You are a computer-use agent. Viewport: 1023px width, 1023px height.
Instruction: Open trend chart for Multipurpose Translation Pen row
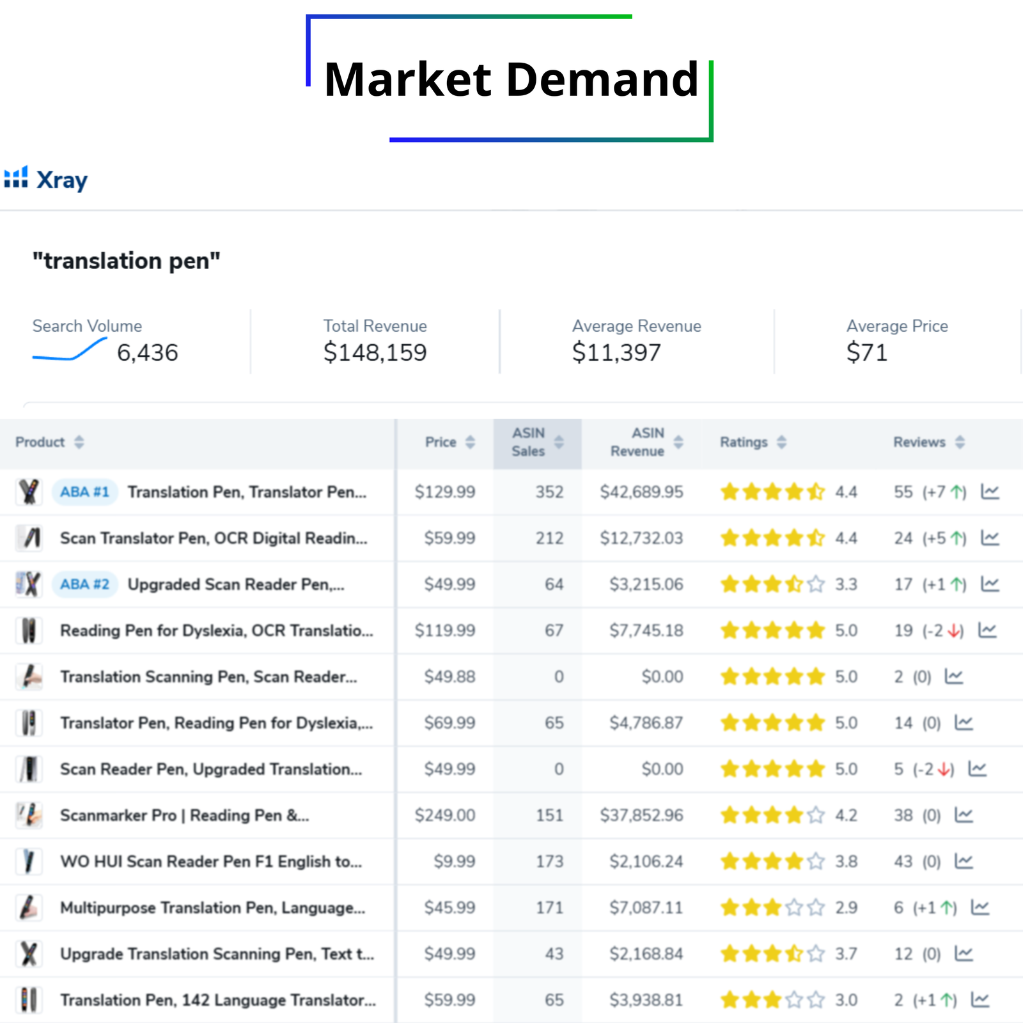pyautogui.click(x=980, y=907)
